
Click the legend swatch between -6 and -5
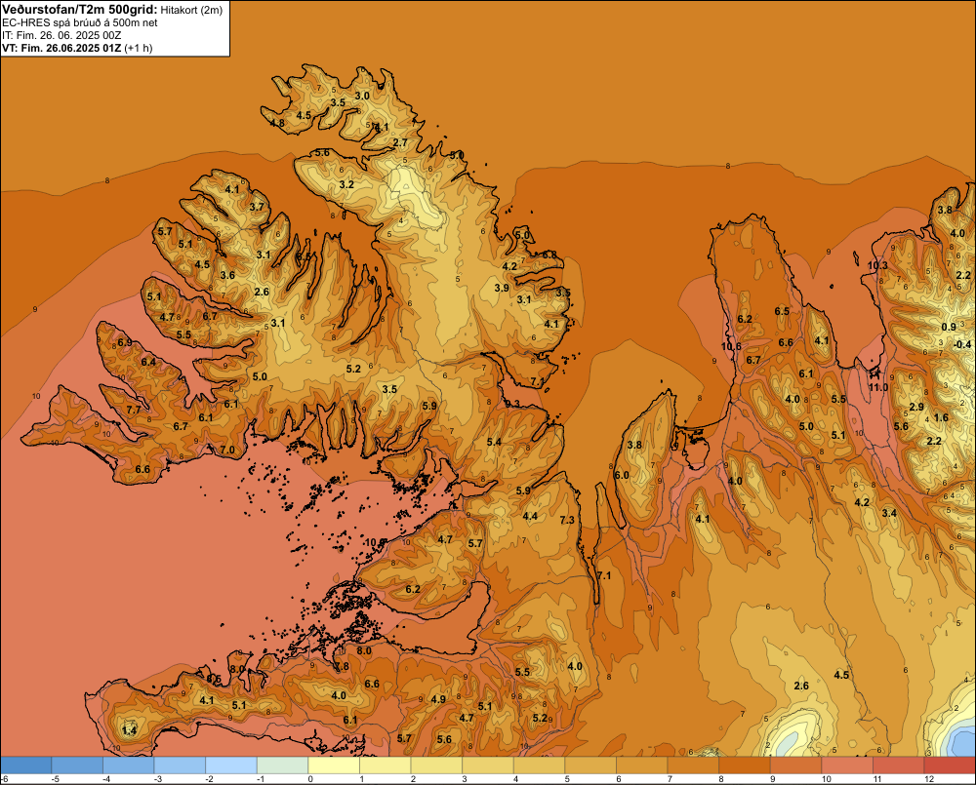point(26,765)
